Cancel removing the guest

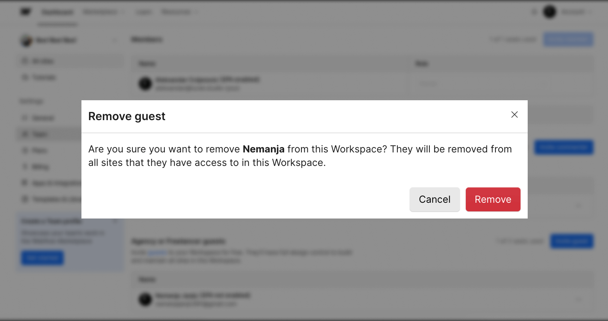pyautogui.click(x=434, y=199)
